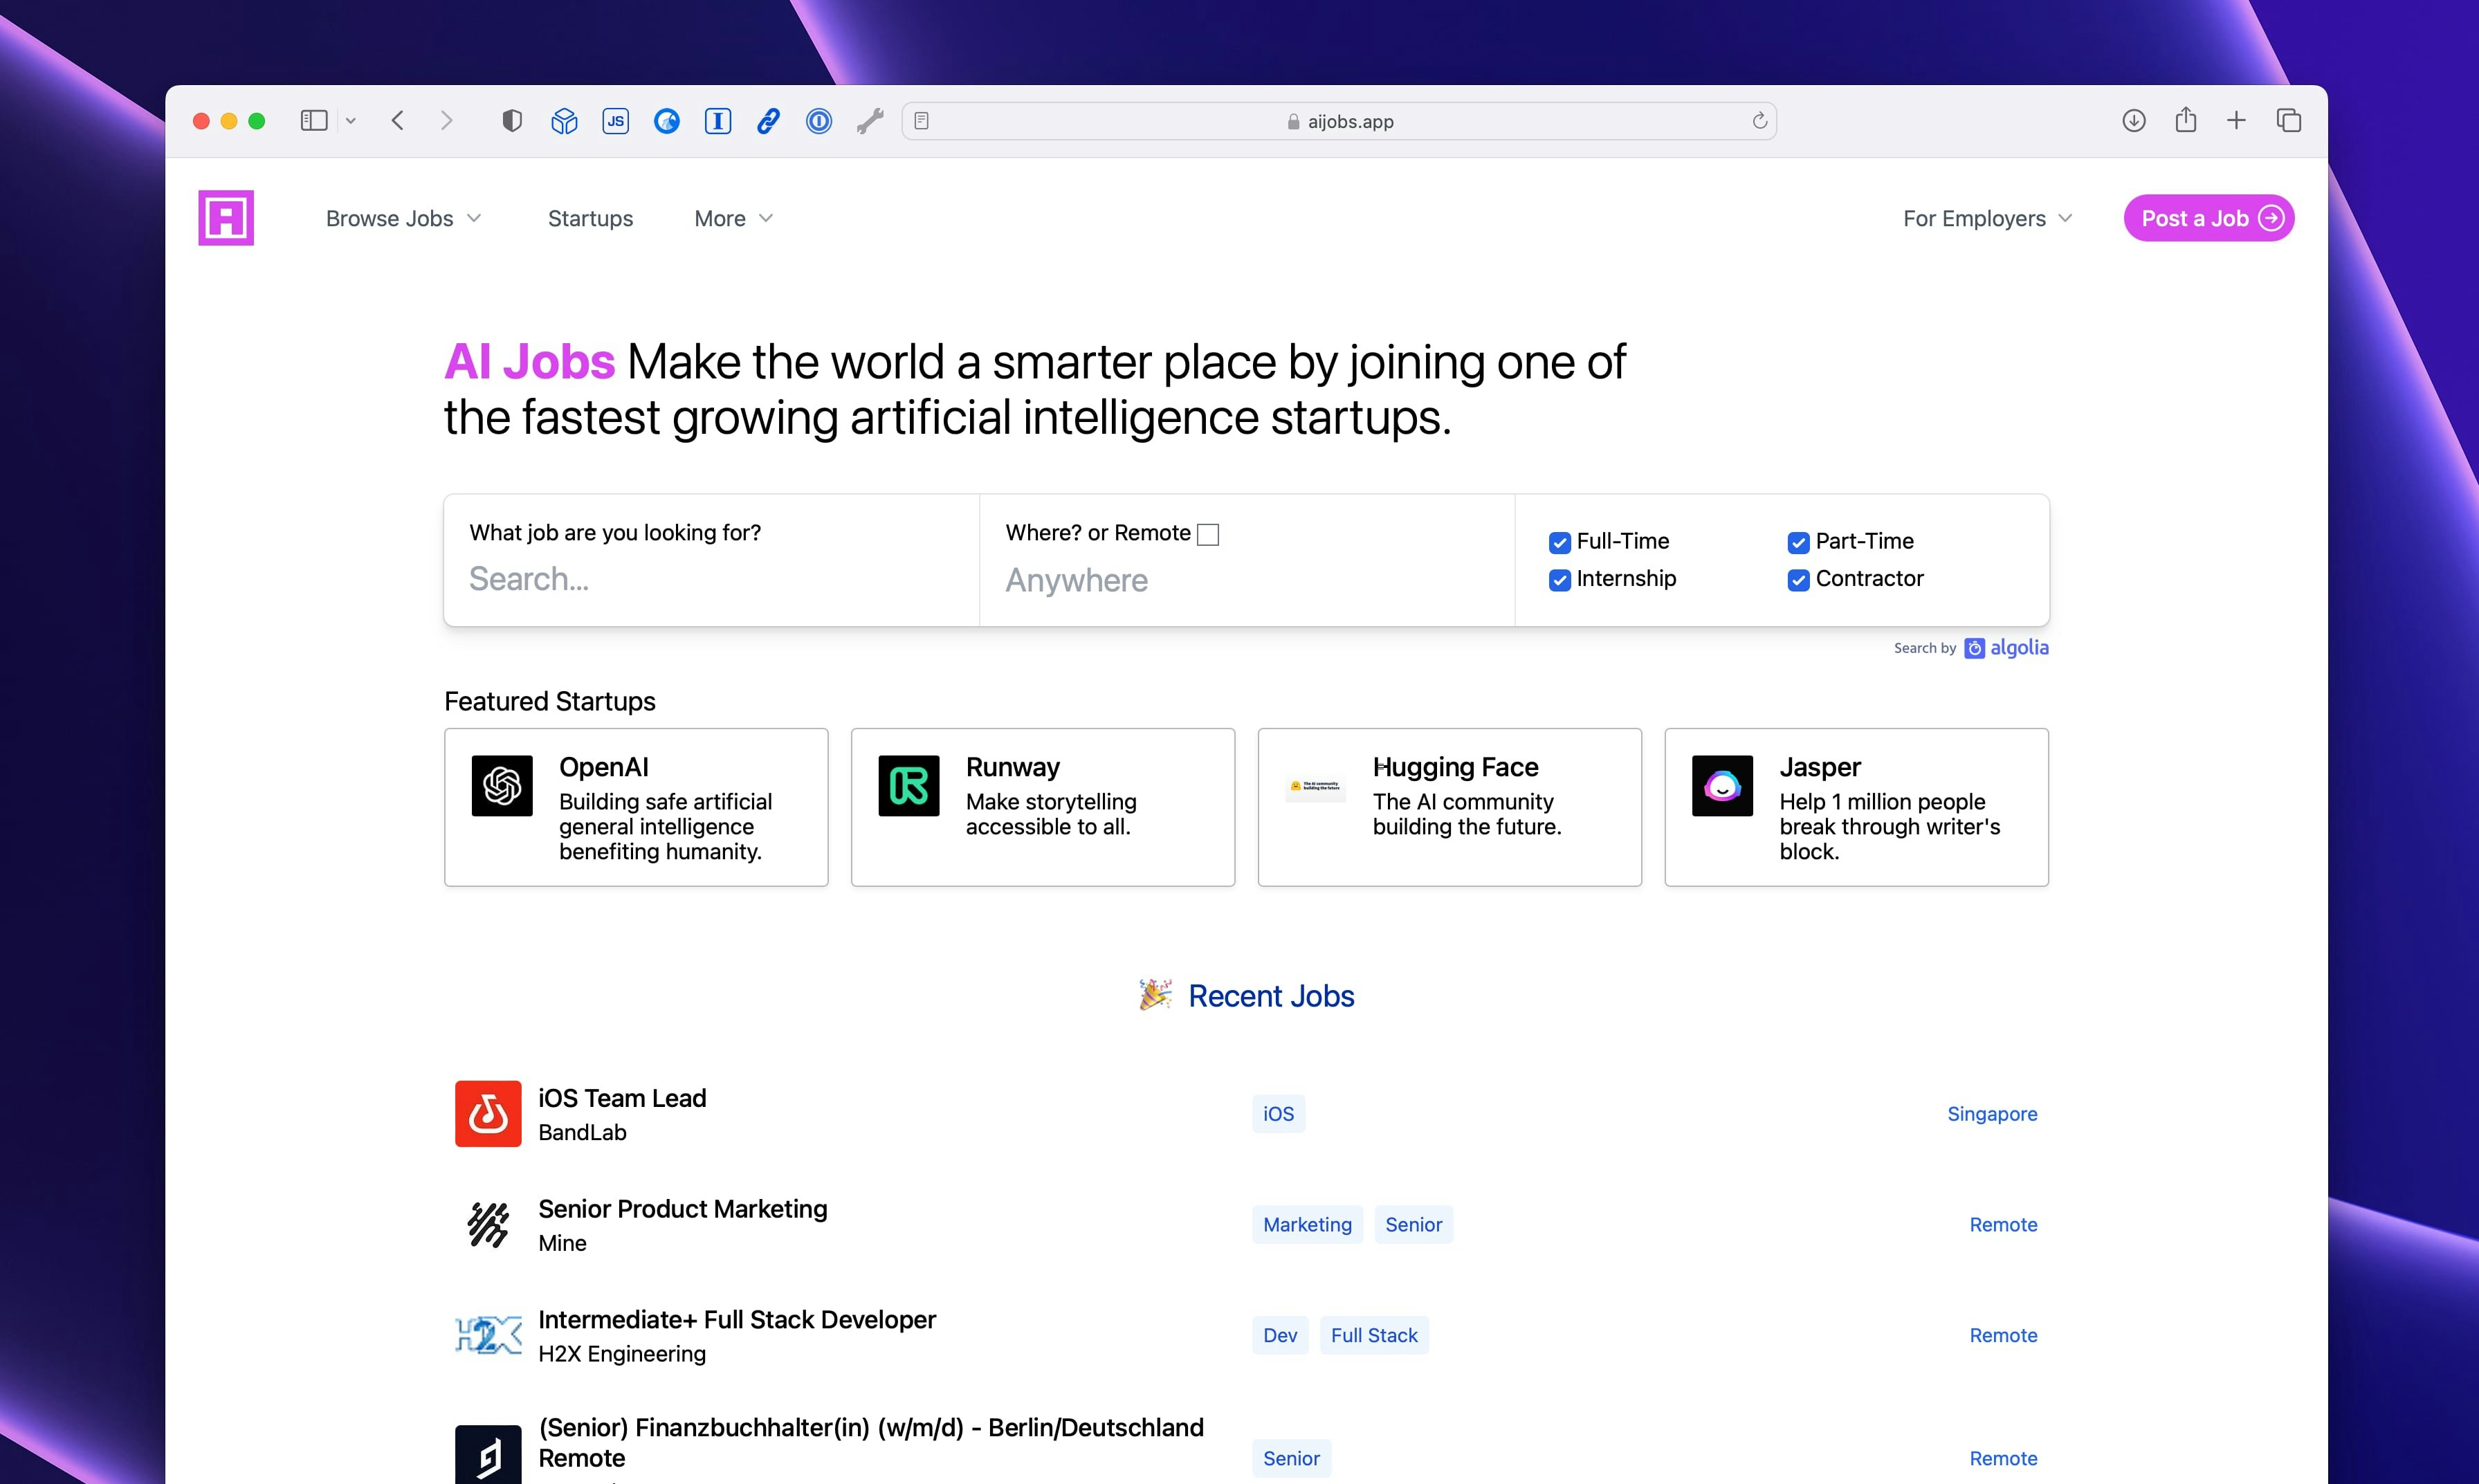Image resolution: width=2479 pixels, height=1484 pixels.
Task: Expand the Browse Jobs menu
Action: (404, 218)
